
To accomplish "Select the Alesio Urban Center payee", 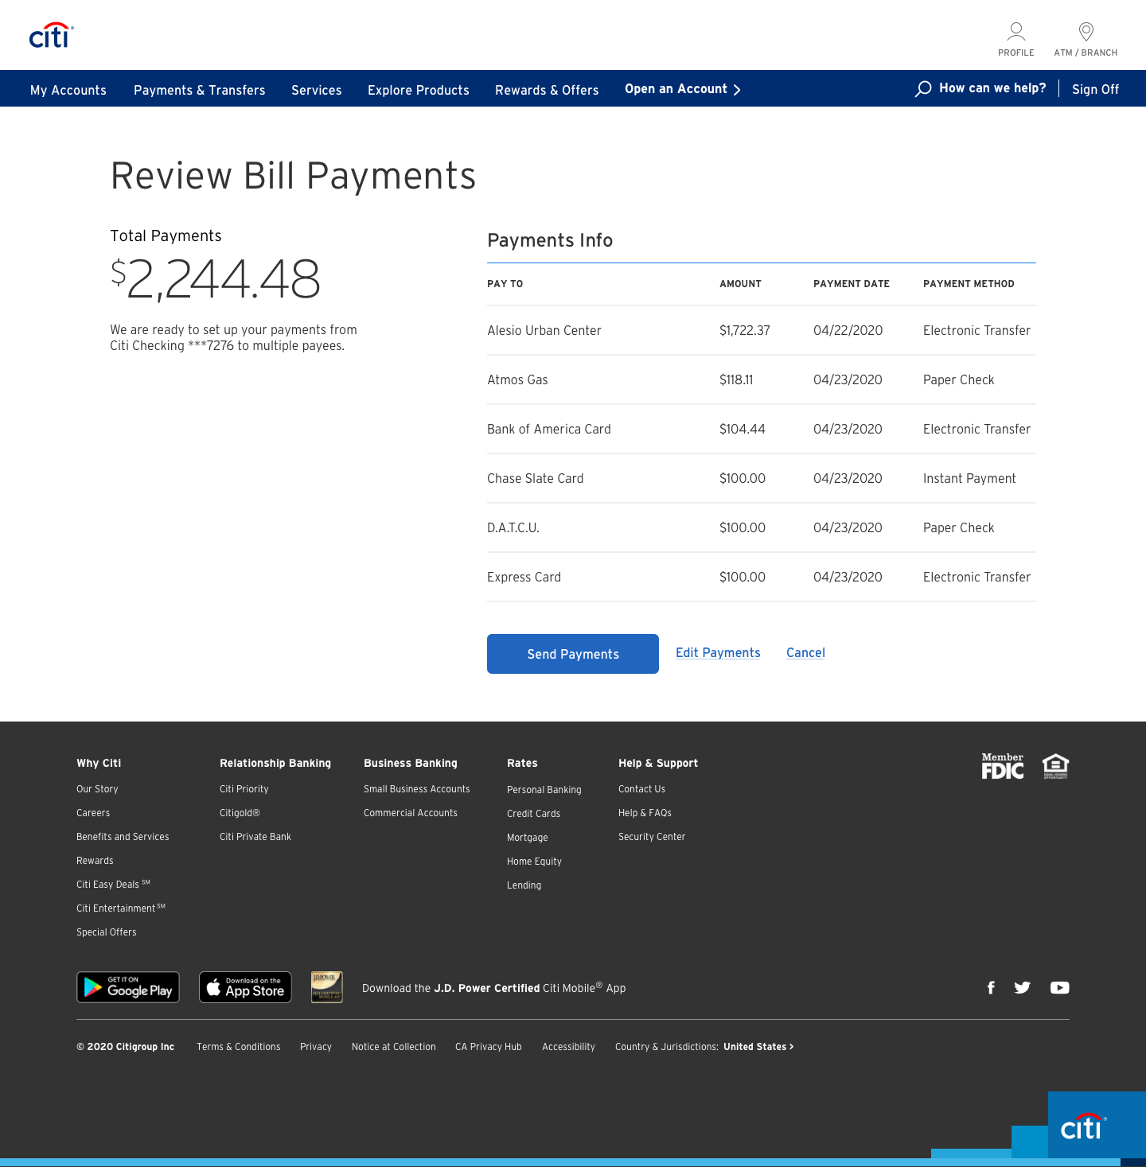I will [544, 331].
